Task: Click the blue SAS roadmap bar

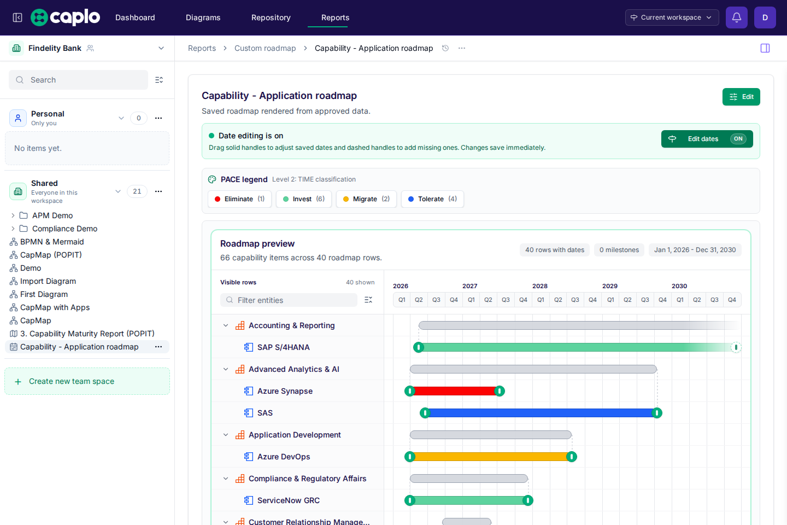Action: coord(541,413)
